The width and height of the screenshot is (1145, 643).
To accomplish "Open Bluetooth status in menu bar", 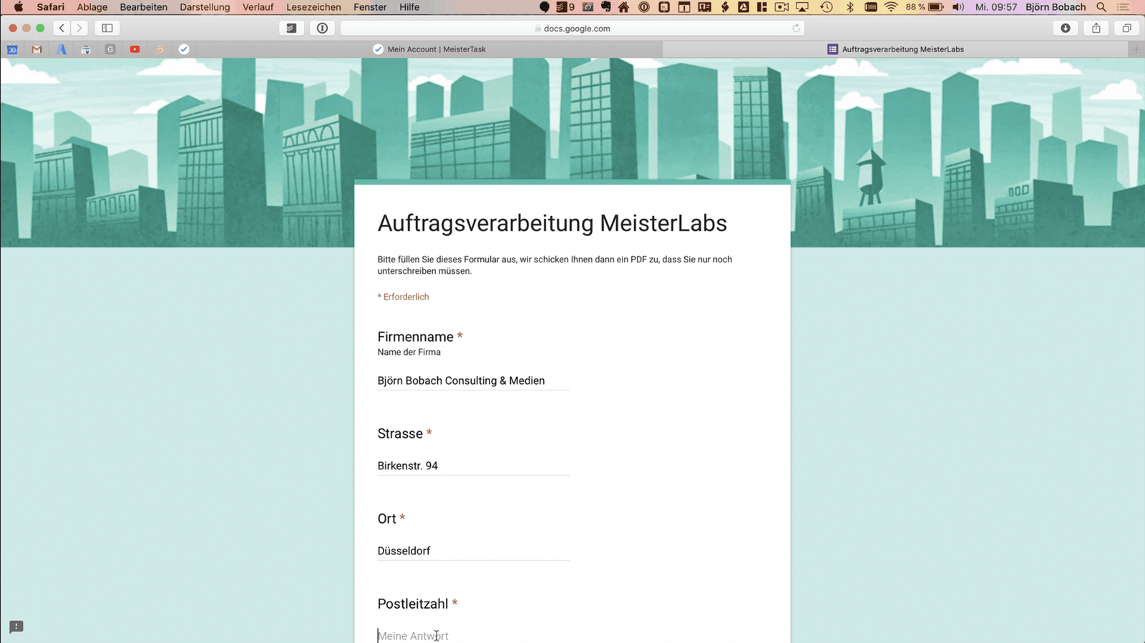I will point(850,7).
